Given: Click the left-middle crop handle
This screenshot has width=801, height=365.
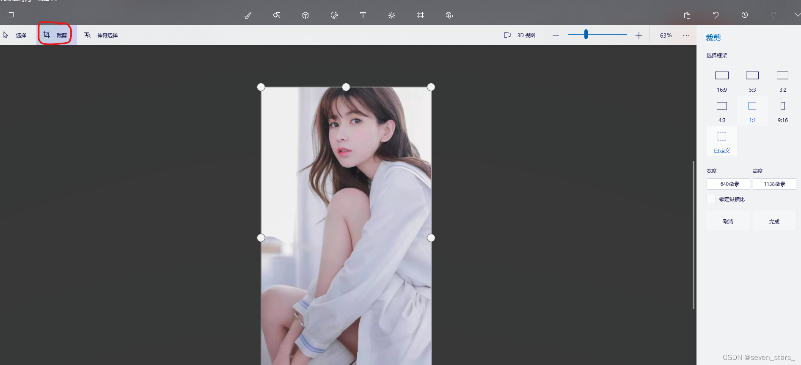Looking at the screenshot, I should 261,238.
